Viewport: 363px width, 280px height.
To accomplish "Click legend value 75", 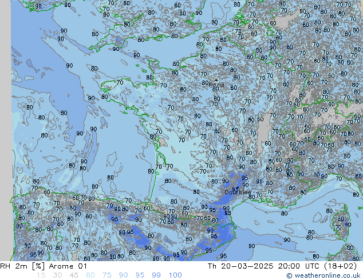I will (x=106, y=275).
